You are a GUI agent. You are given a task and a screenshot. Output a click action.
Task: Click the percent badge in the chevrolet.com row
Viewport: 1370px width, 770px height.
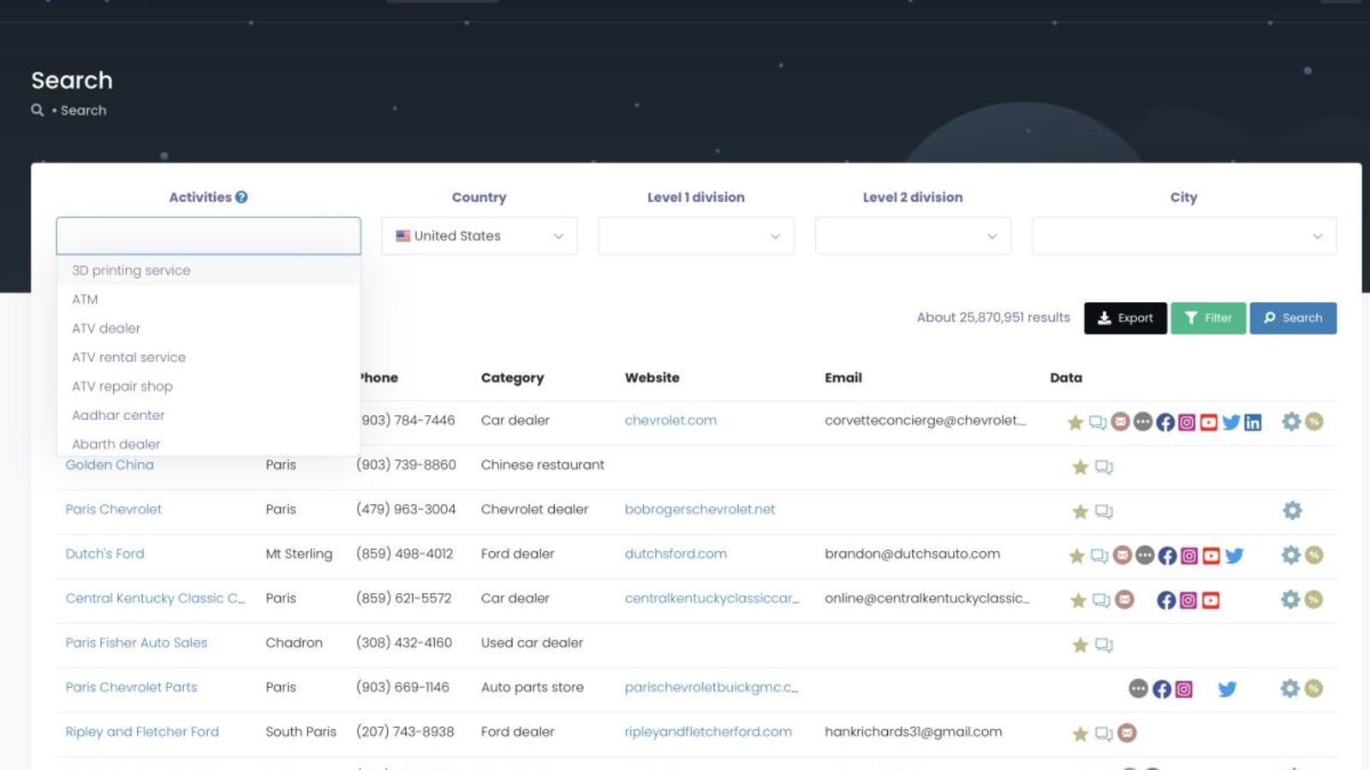(1314, 421)
